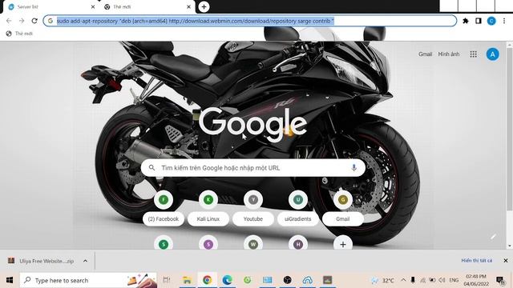Open the H shortcut icon

297,244
